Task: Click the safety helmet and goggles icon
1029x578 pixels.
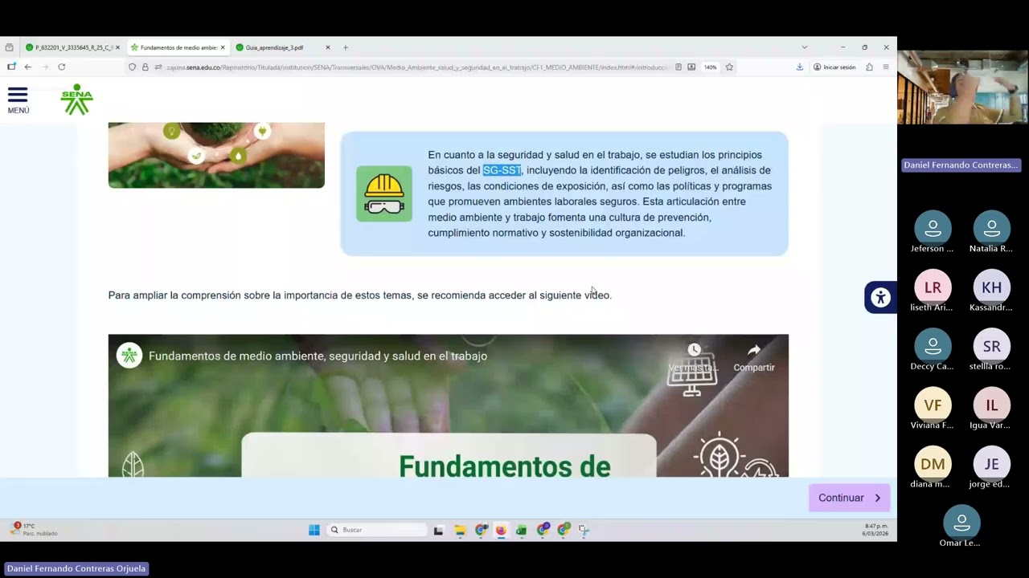Action: [384, 193]
